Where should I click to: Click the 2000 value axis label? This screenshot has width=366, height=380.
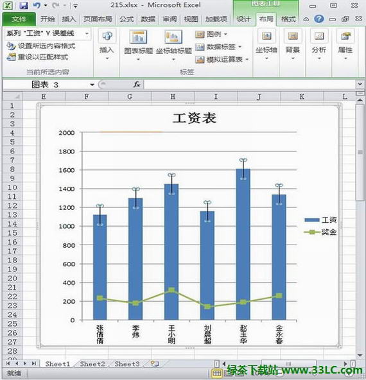click(x=67, y=133)
